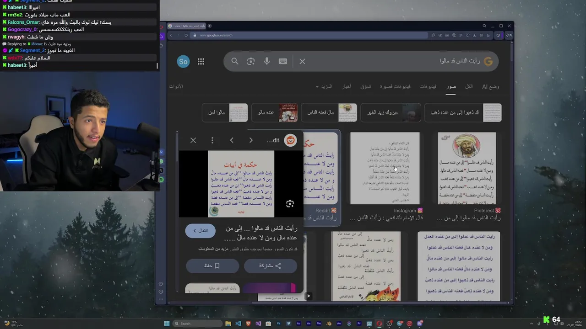This screenshot has width=586, height=329.
Task: Open Google Lens search by image
Action: [251, 61]
